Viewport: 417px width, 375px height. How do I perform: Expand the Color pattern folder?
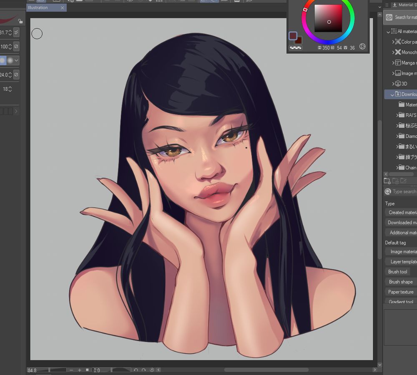click(393, 42)
